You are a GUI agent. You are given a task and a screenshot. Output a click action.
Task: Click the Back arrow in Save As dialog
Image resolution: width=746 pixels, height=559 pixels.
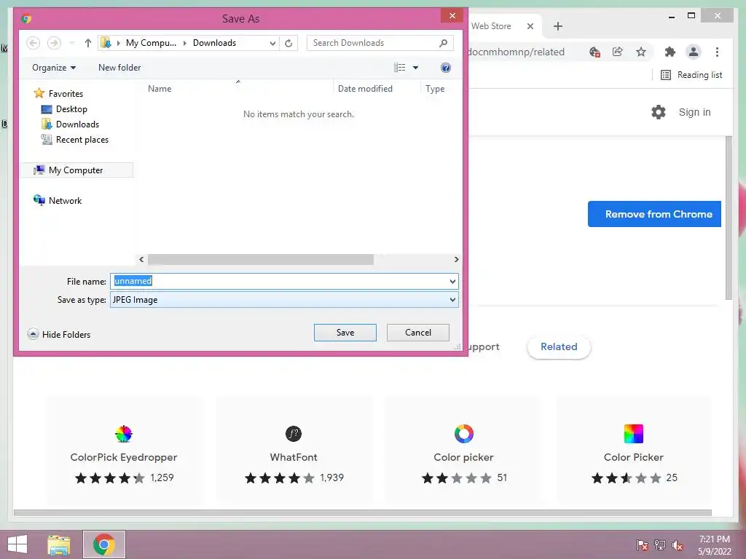pyautogui.click(x=33, y=43)
